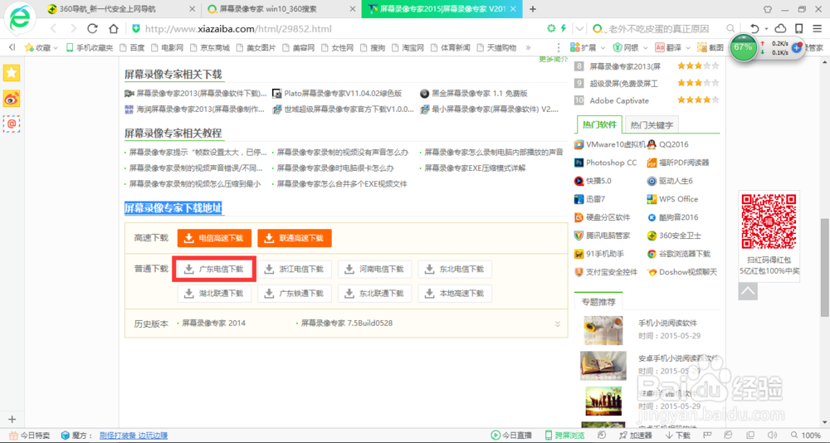This screenshot has height=443, width=830.
Task: Open the 百度 bookmark
Action: pyautogui.click(x=132, y=47)
